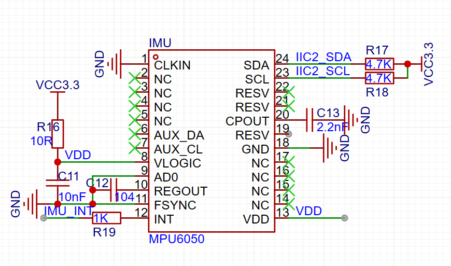The width and height of the screenshot is (451, 266).
Task: Click the no-connect cross on pin 22
Action: coord(289,92)
